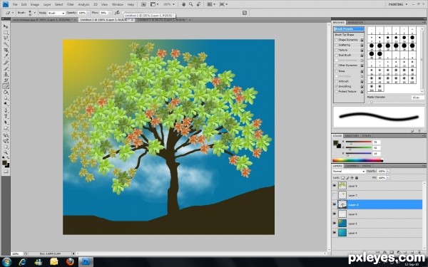Open the brush preset picker arrow
The width and height of the screenshot is (428, 267).
click(x=34, y=13)
